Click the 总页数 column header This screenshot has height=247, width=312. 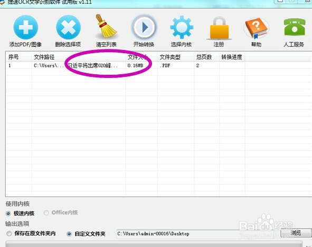(x=206, y=57)
